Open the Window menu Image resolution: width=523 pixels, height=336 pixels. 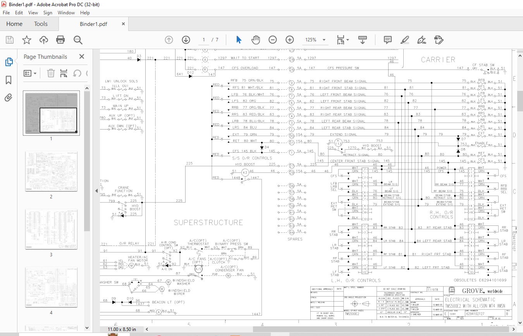pos(66,13)
